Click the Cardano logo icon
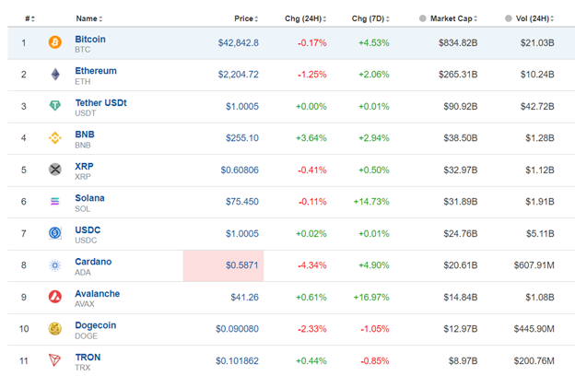 coord(54,265)
